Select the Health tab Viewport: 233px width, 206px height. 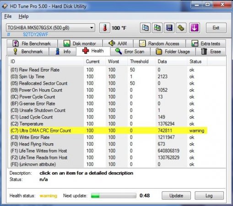93,51
